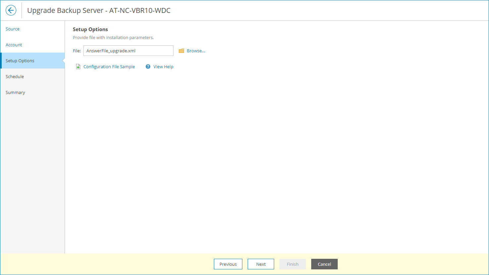The image size is (489, 275).
Task: Select the Setup Options page heading
Action: [90, 29]
